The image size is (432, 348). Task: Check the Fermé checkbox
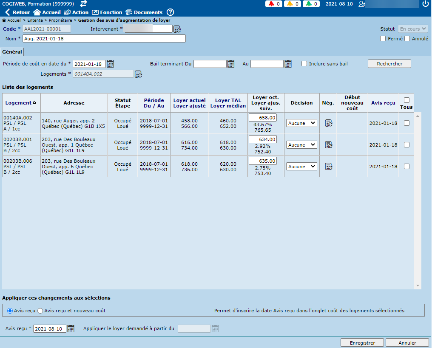pyautogui.click(x=383, y=39)
